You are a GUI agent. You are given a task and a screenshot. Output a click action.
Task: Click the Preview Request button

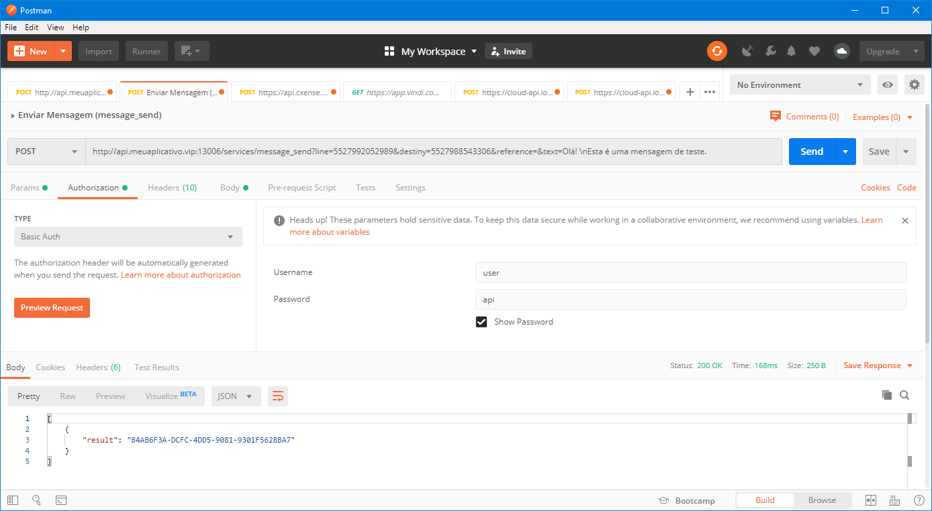tap(52, 308)
